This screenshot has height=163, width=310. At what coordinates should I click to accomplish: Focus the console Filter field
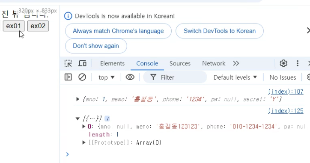[175, 77]
